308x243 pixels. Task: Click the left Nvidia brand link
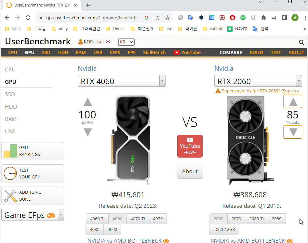click(x=87, y=68)
